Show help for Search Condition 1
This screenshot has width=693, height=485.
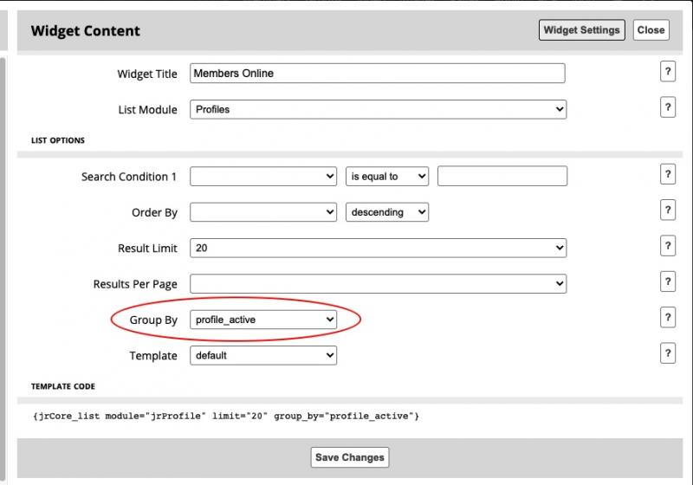point(667,175)
